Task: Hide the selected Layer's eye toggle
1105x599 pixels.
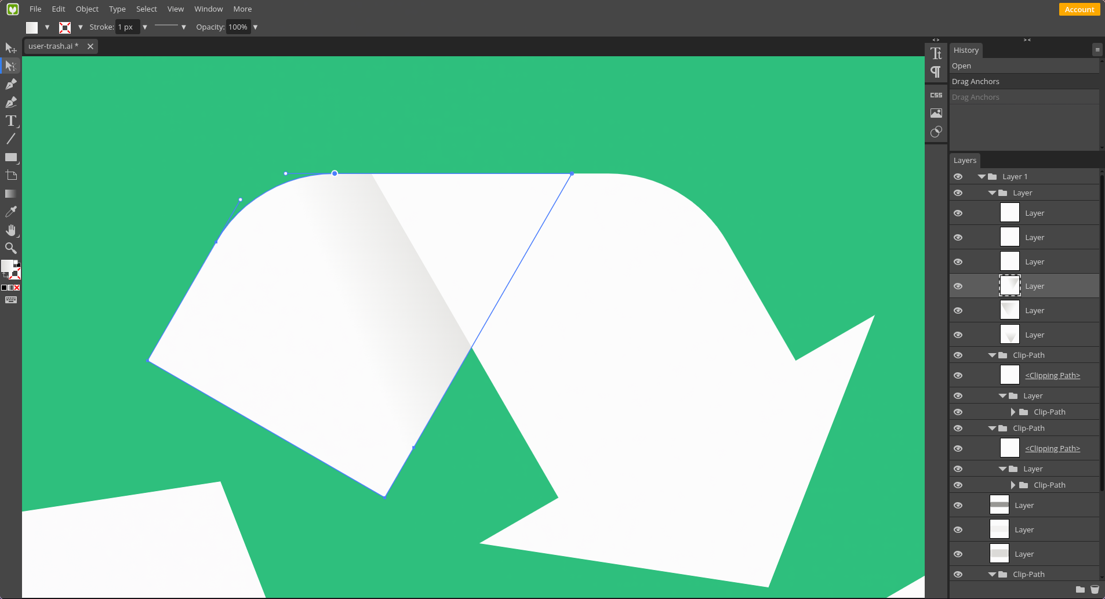Action: click(958, 286)
